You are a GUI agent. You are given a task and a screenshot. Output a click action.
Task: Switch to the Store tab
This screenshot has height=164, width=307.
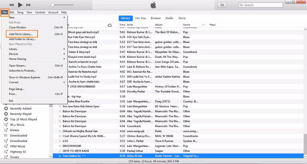tap(182, 18)
